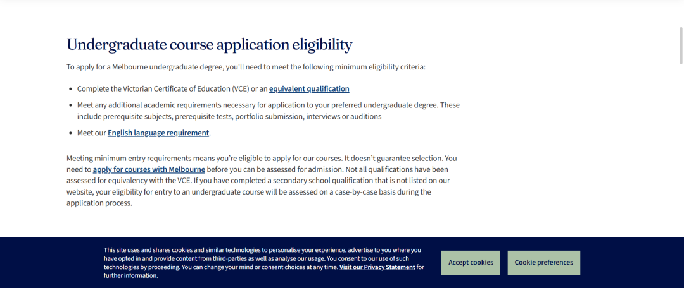Click the vertical scrollbar thumb
The width and height of the screenshot is (684, 288).
(681, 45)
